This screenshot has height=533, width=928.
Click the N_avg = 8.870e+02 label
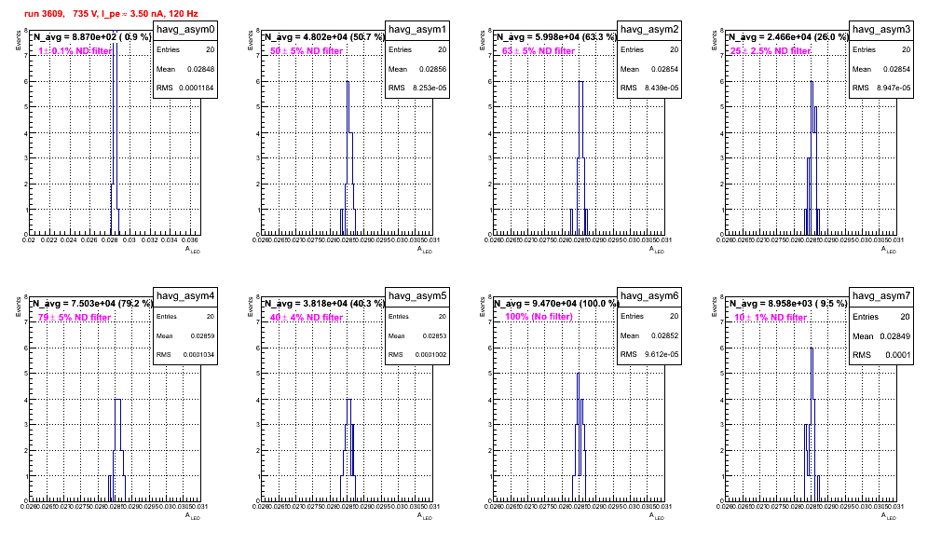[x=91, y=36]
